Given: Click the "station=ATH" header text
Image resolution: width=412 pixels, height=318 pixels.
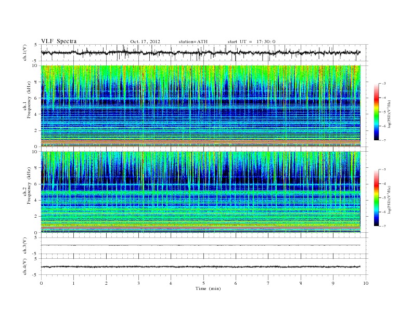Looking at the screenshot, I should [x=193, y=42].
